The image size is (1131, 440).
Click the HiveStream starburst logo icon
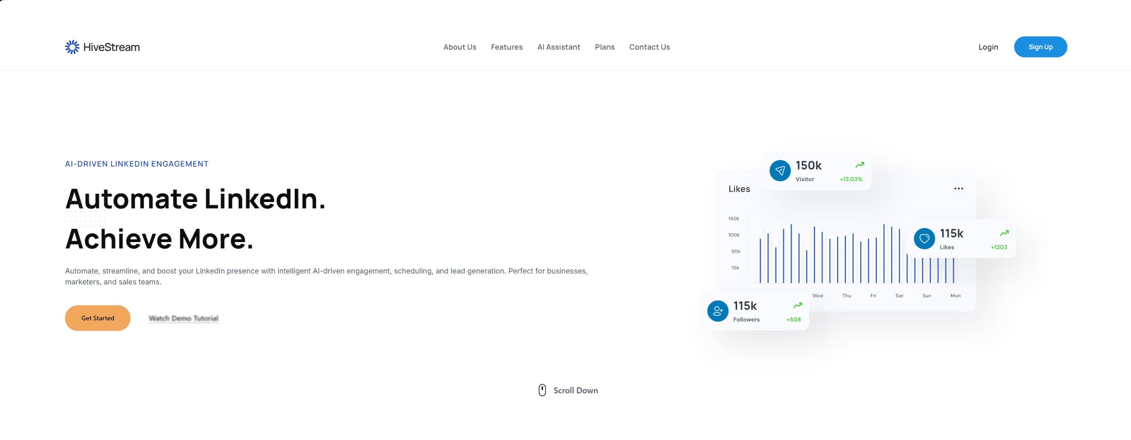(x=72, y=47)
